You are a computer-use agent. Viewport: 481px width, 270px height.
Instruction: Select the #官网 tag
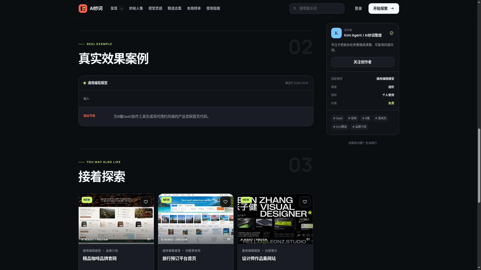tap(352, 118)
